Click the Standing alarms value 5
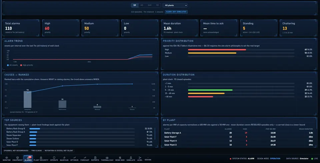 coord(244,29)
